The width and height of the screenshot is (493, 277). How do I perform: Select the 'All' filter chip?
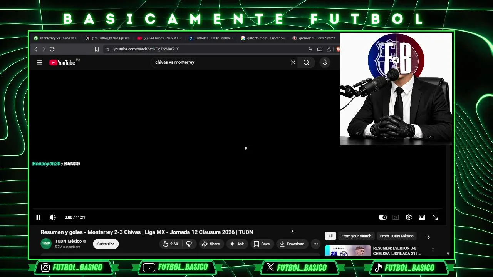330,236
